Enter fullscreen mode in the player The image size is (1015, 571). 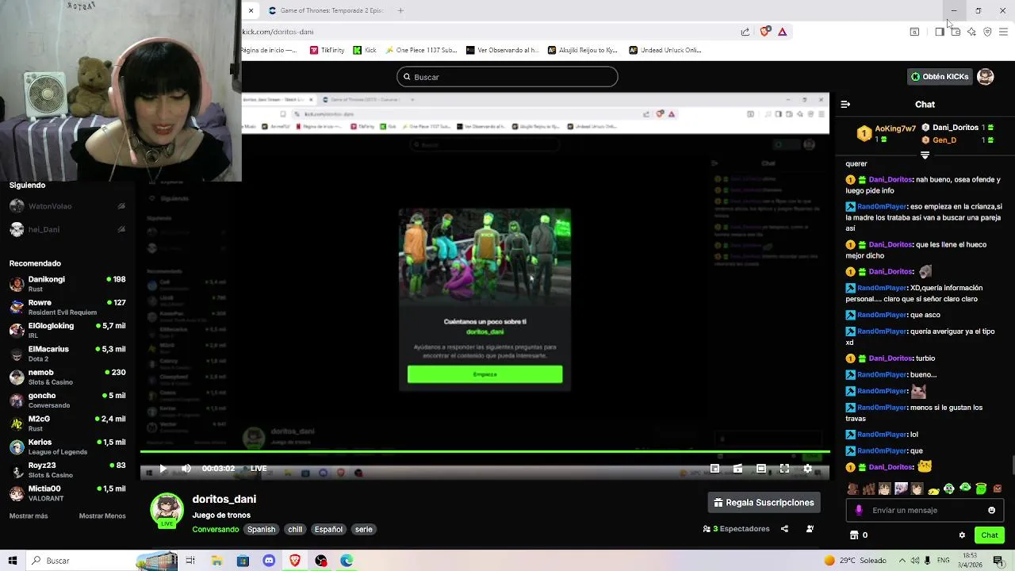pos(784,469)
